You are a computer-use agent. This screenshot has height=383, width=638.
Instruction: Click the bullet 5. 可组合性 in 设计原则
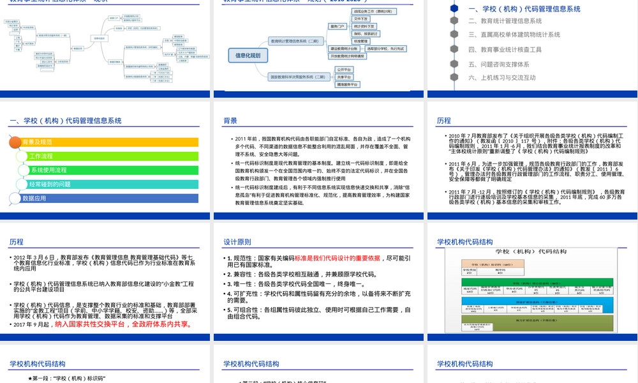317,313
